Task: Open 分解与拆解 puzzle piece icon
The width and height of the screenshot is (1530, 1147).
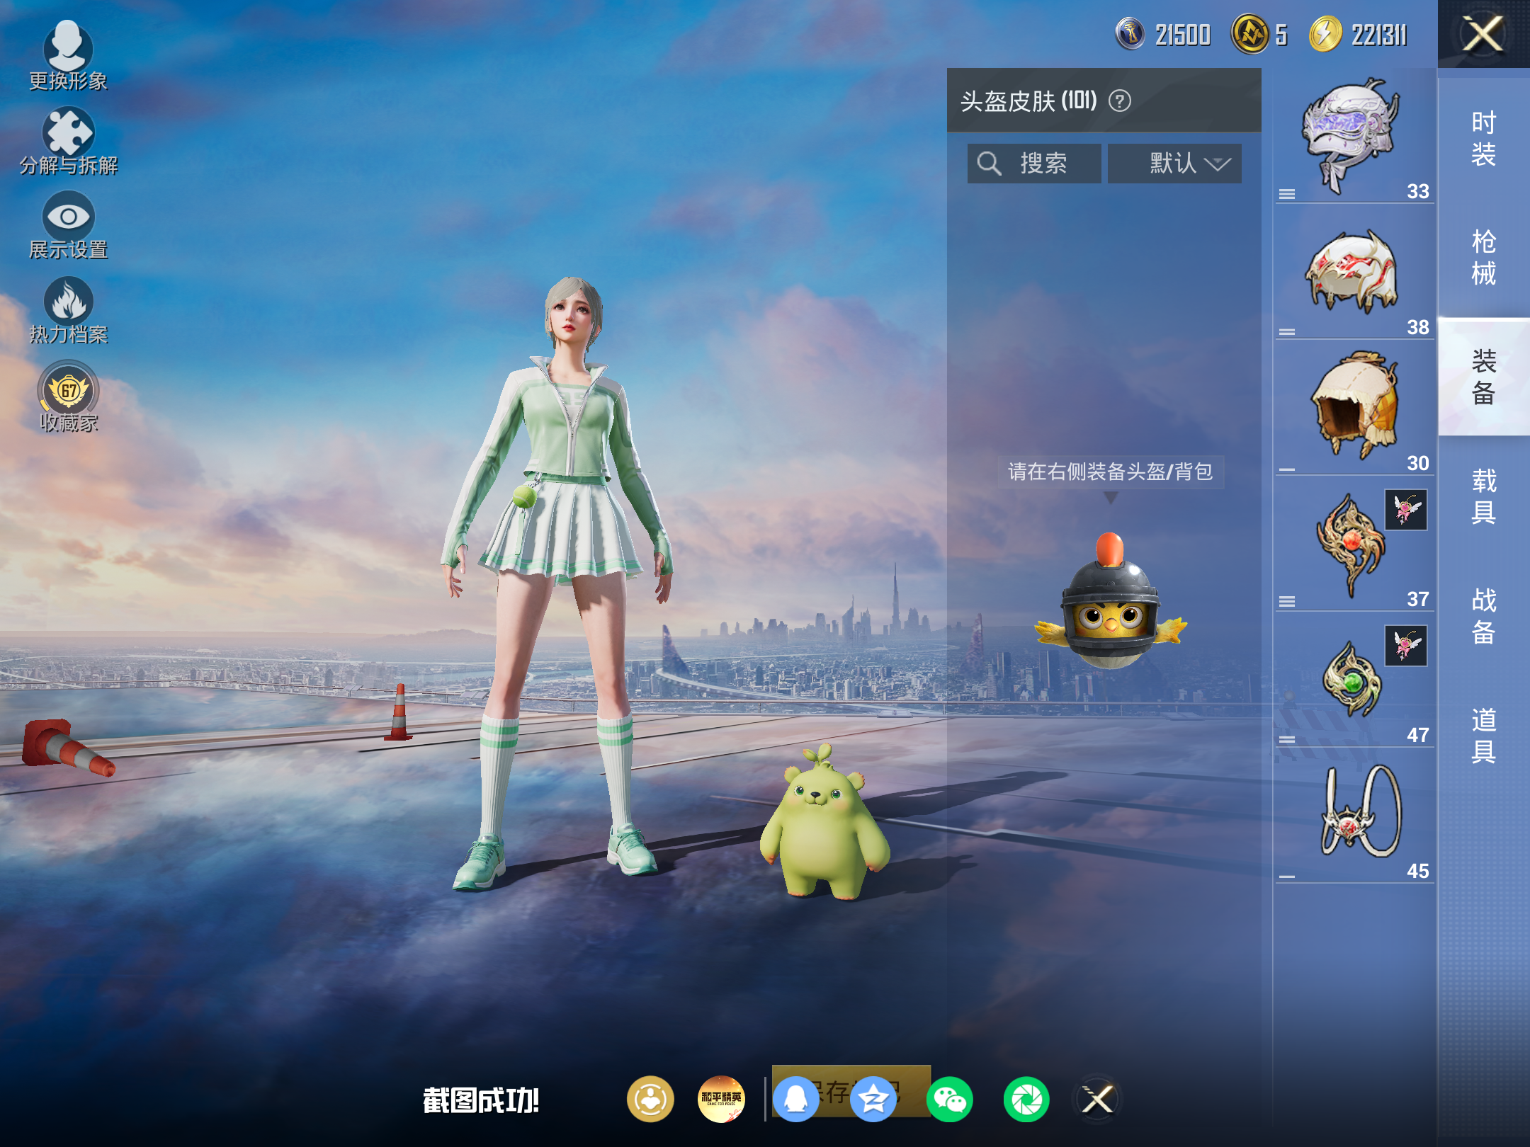Action: [x=68, y=140]
